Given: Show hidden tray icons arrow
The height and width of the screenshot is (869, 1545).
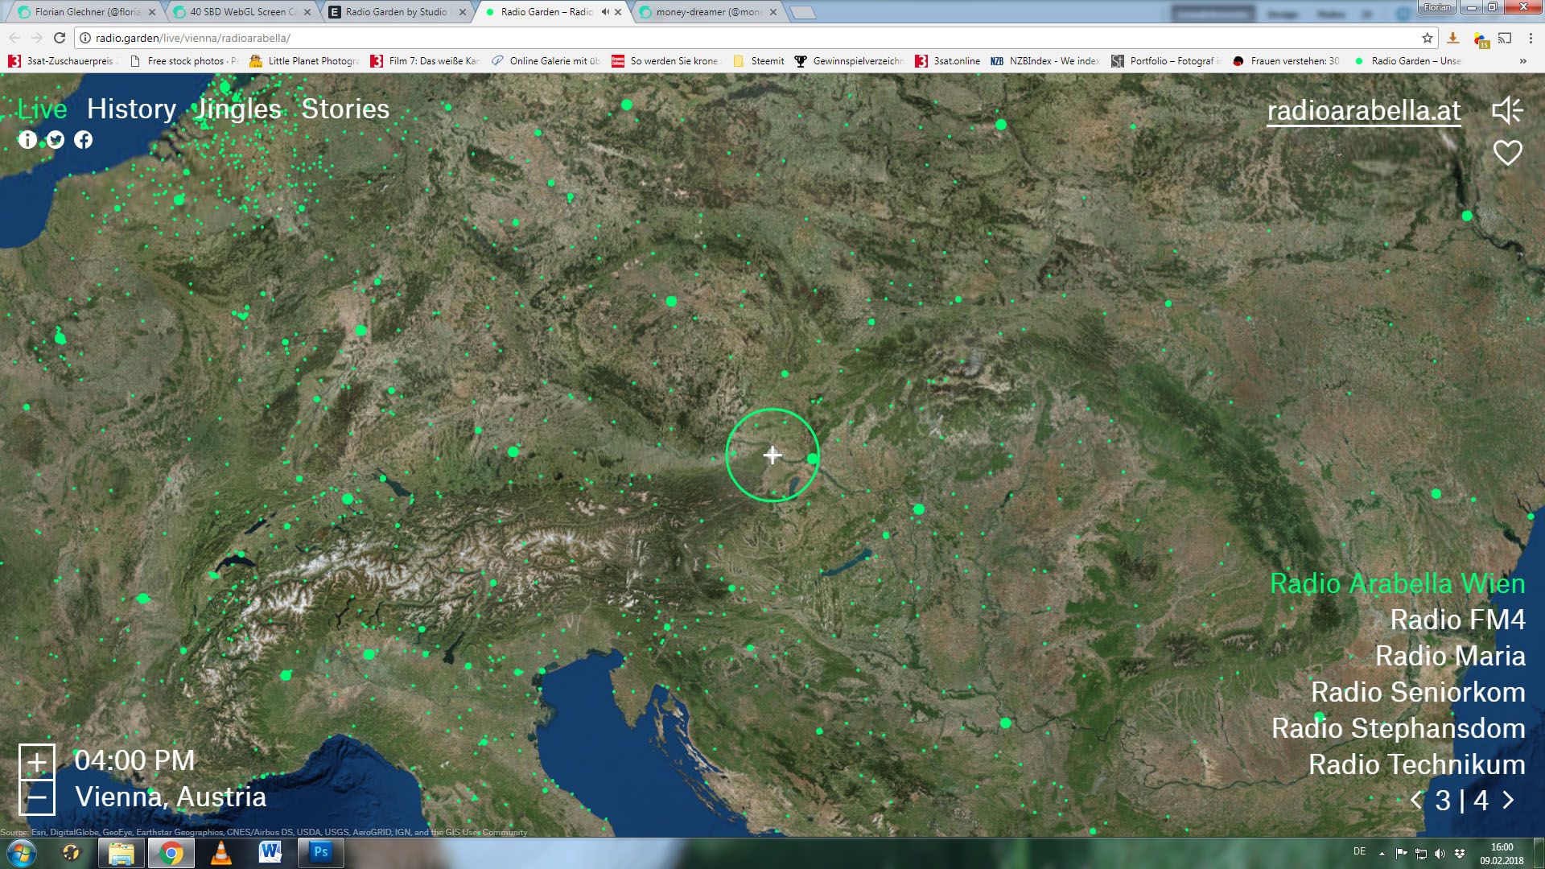Looking at the screenshot, I should point(1382,854).
